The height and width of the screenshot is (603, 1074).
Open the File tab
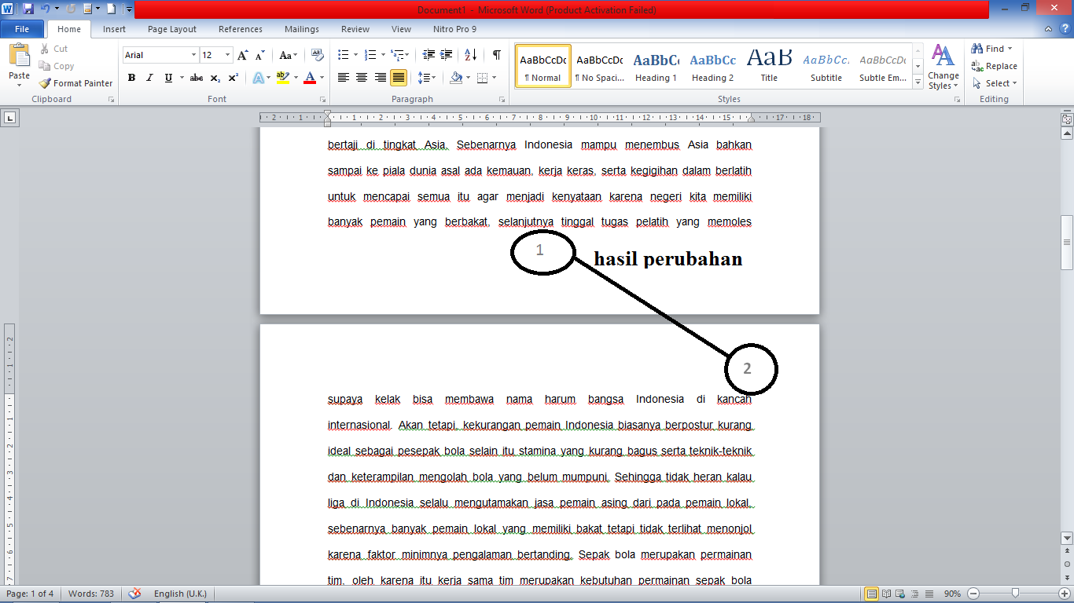click(22, 29)
